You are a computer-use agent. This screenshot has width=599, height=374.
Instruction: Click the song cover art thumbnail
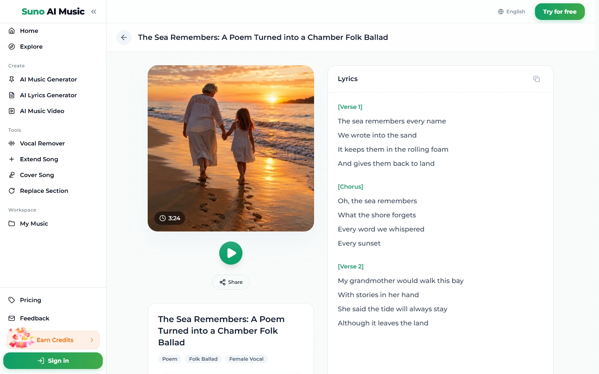[231, 148]
